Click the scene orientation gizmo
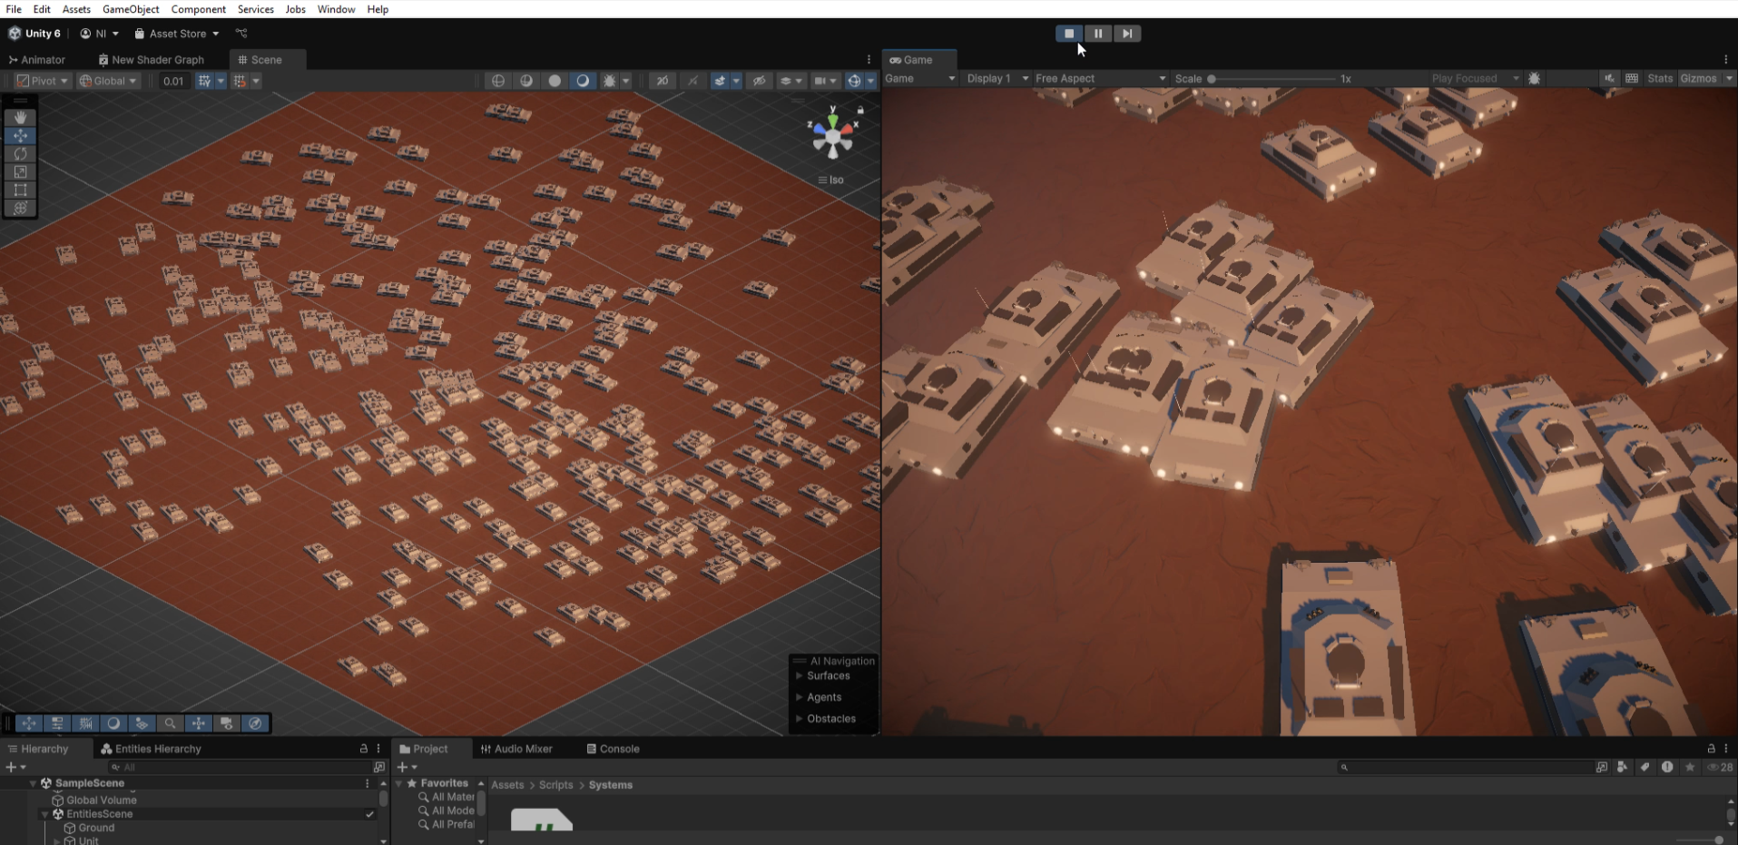 coord(832,136)
